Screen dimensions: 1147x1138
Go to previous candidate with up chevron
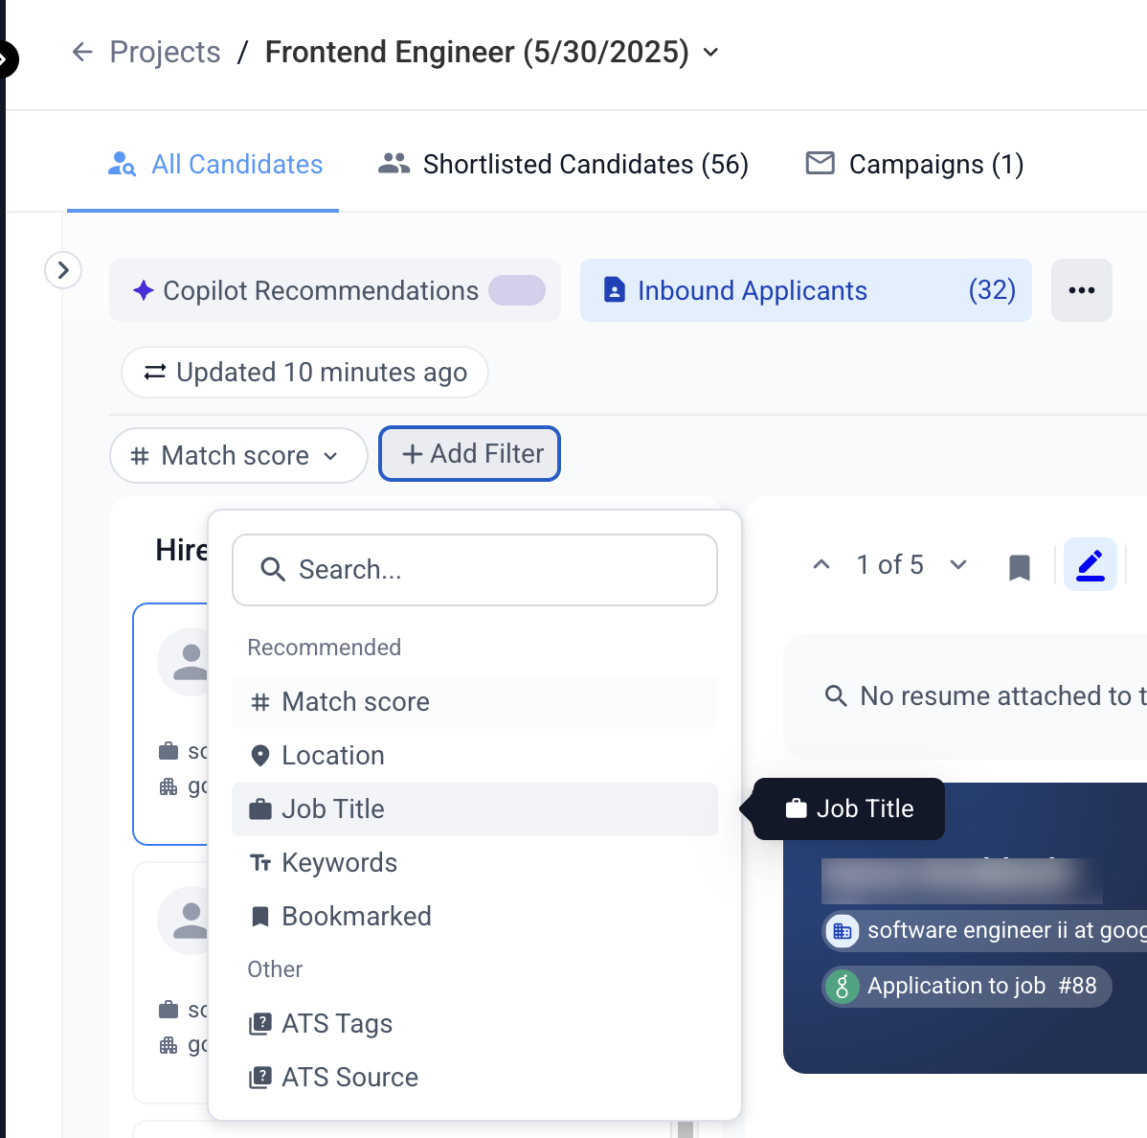(x=821, y=564)
